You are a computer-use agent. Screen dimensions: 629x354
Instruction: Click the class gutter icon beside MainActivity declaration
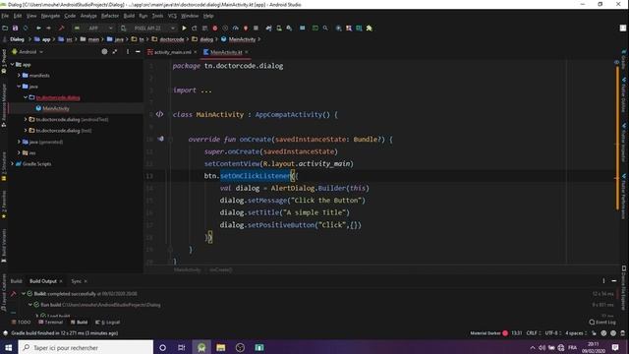(x=159, y=114)
